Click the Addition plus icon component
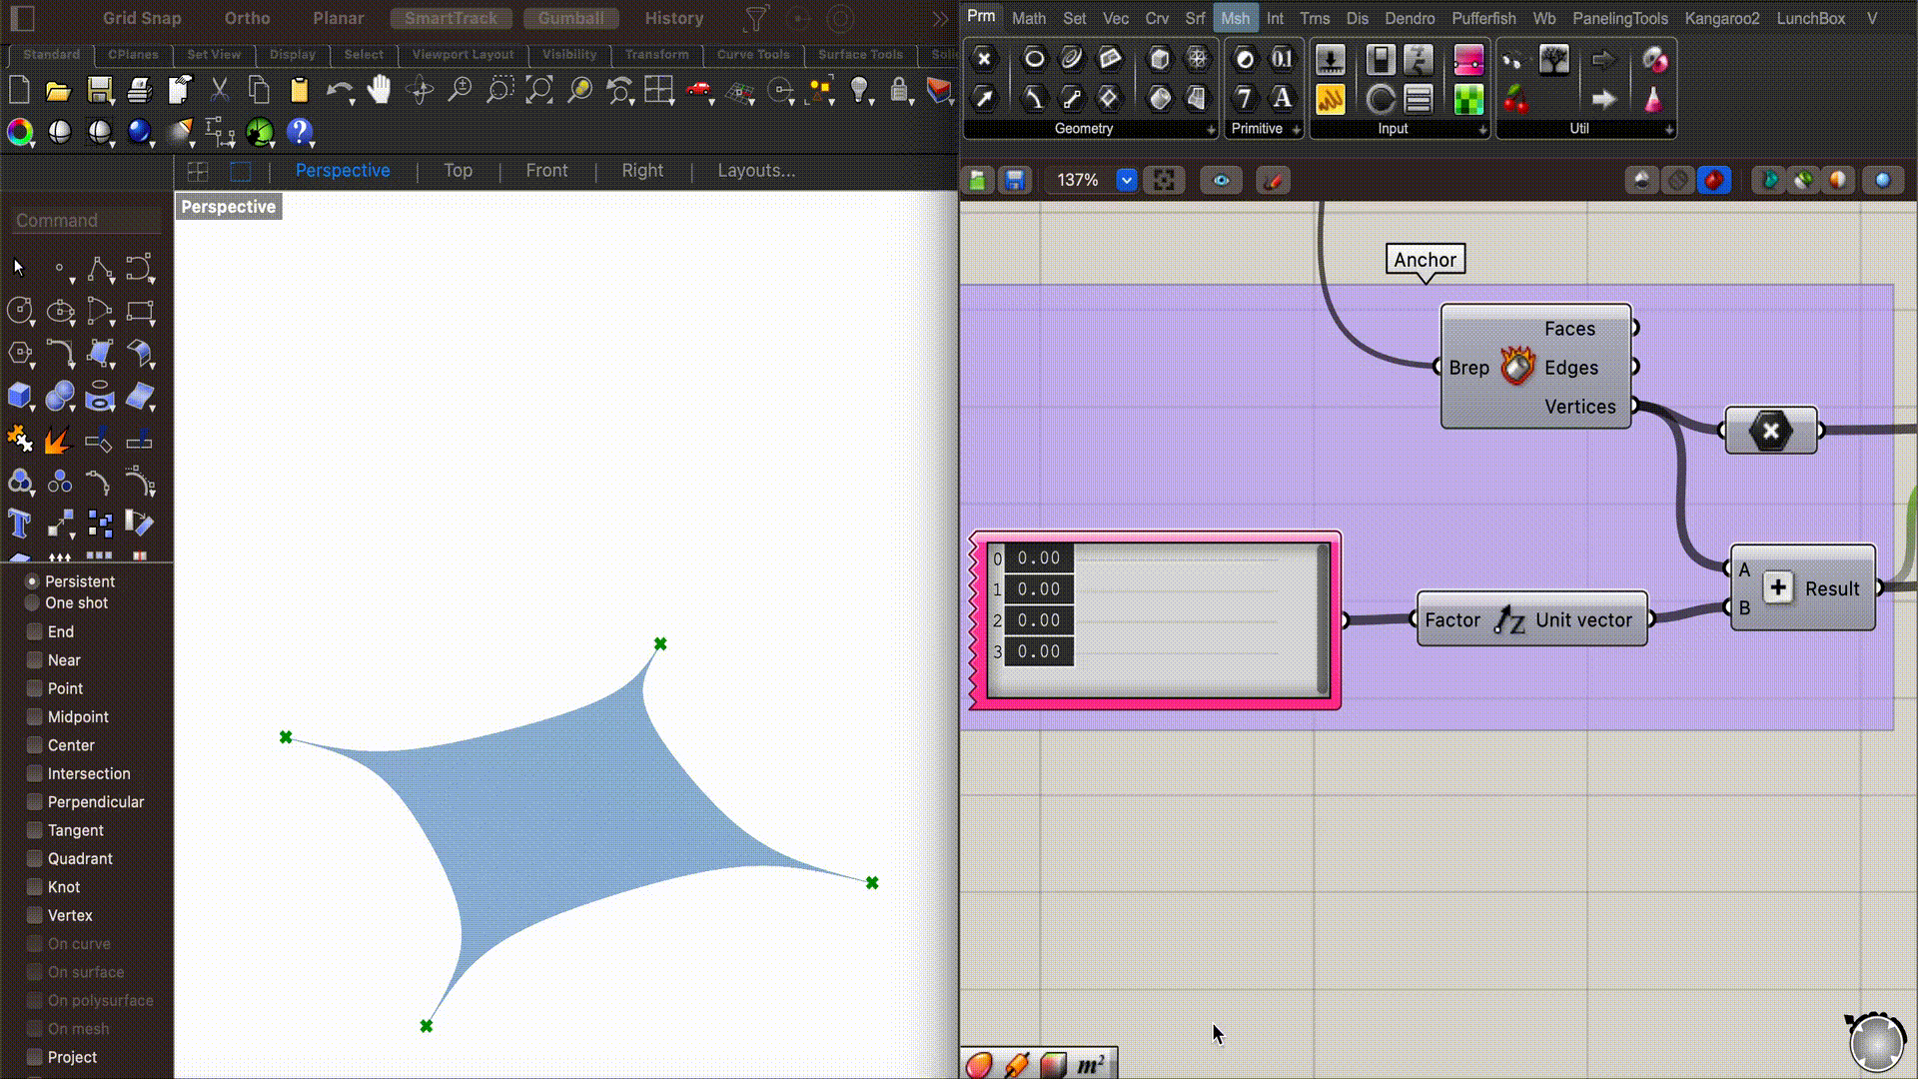The width and height of the screenshot is (1918, 1079). (x=1777, y=587)
